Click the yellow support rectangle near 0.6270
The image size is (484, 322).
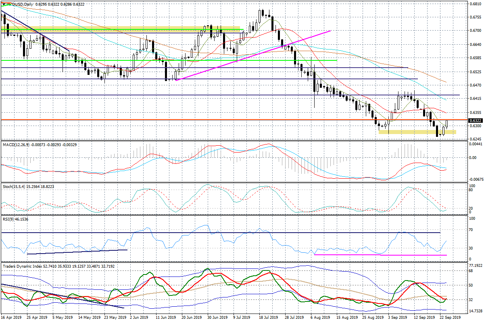(417, 132)
